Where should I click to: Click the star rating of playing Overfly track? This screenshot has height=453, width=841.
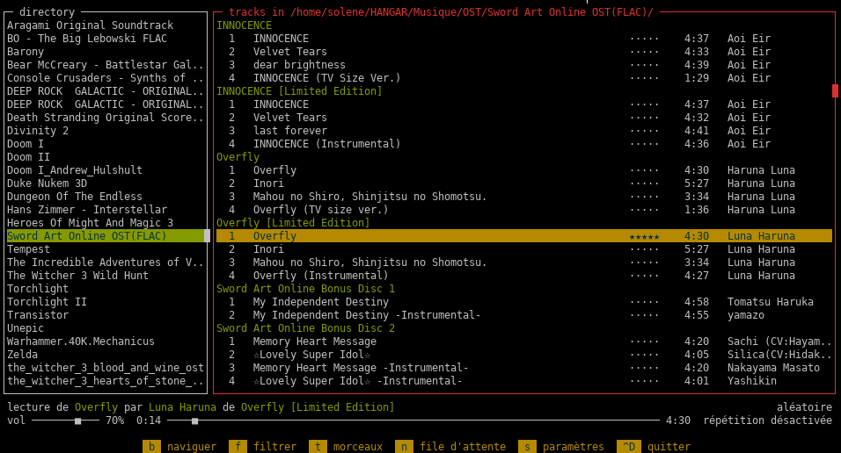coord(644,236)
